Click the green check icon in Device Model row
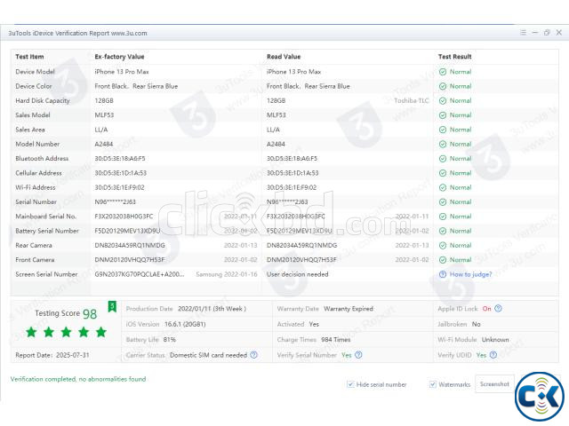 tap(443, 72)
